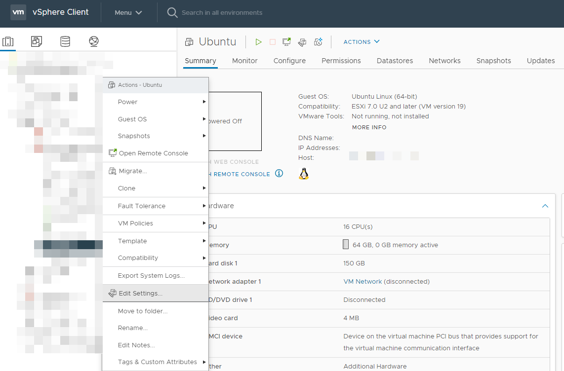Switch to the Snapshots tab
This screenshot has height=371, width=564.
(x=493, y=61)
